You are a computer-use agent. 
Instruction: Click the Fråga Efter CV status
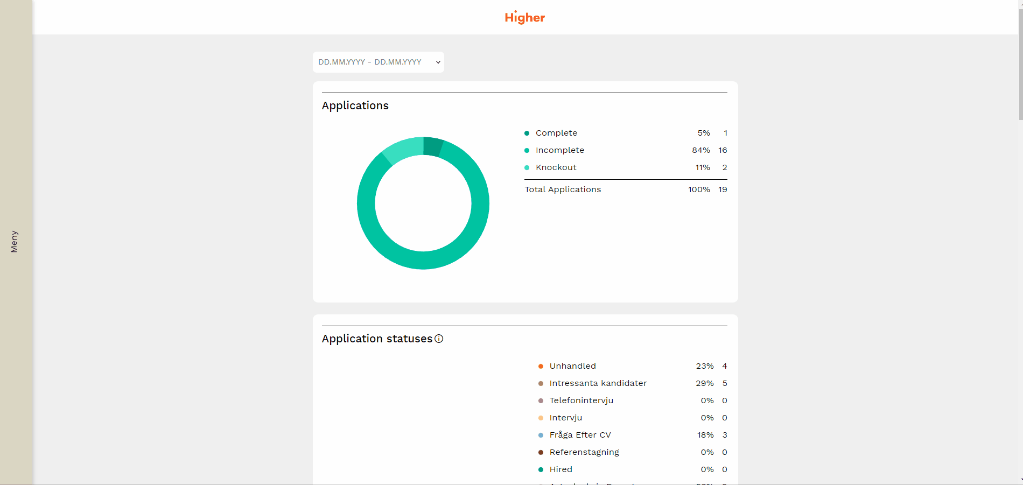pos(580,435)
